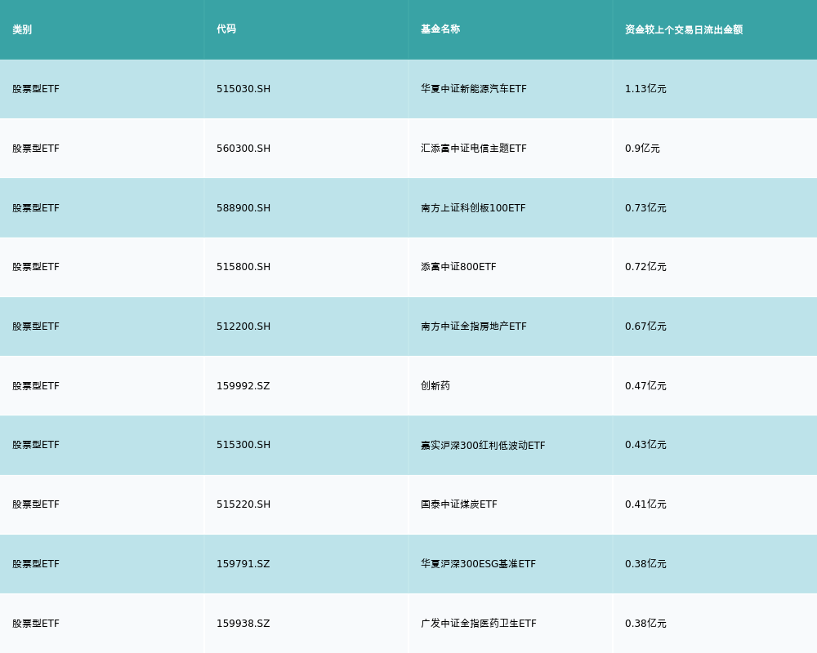This screenshot has width=817, height=653.
Task: Click 股票型ETF in the 515300.SH row
Action: pos(36,445)
